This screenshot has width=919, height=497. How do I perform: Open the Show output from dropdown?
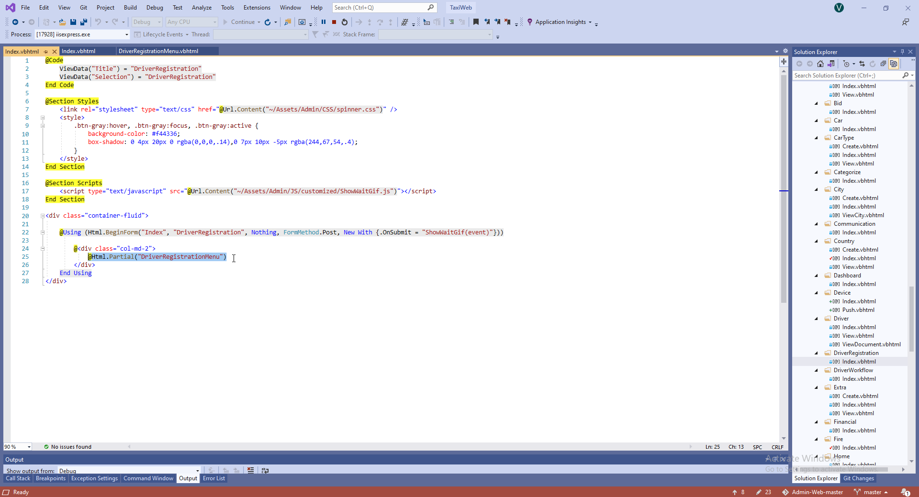pyautogui.click(x=129, y=471)
